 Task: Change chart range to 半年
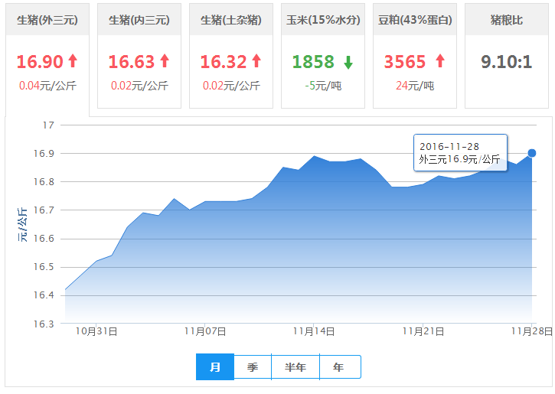click(x=295, y=366)
